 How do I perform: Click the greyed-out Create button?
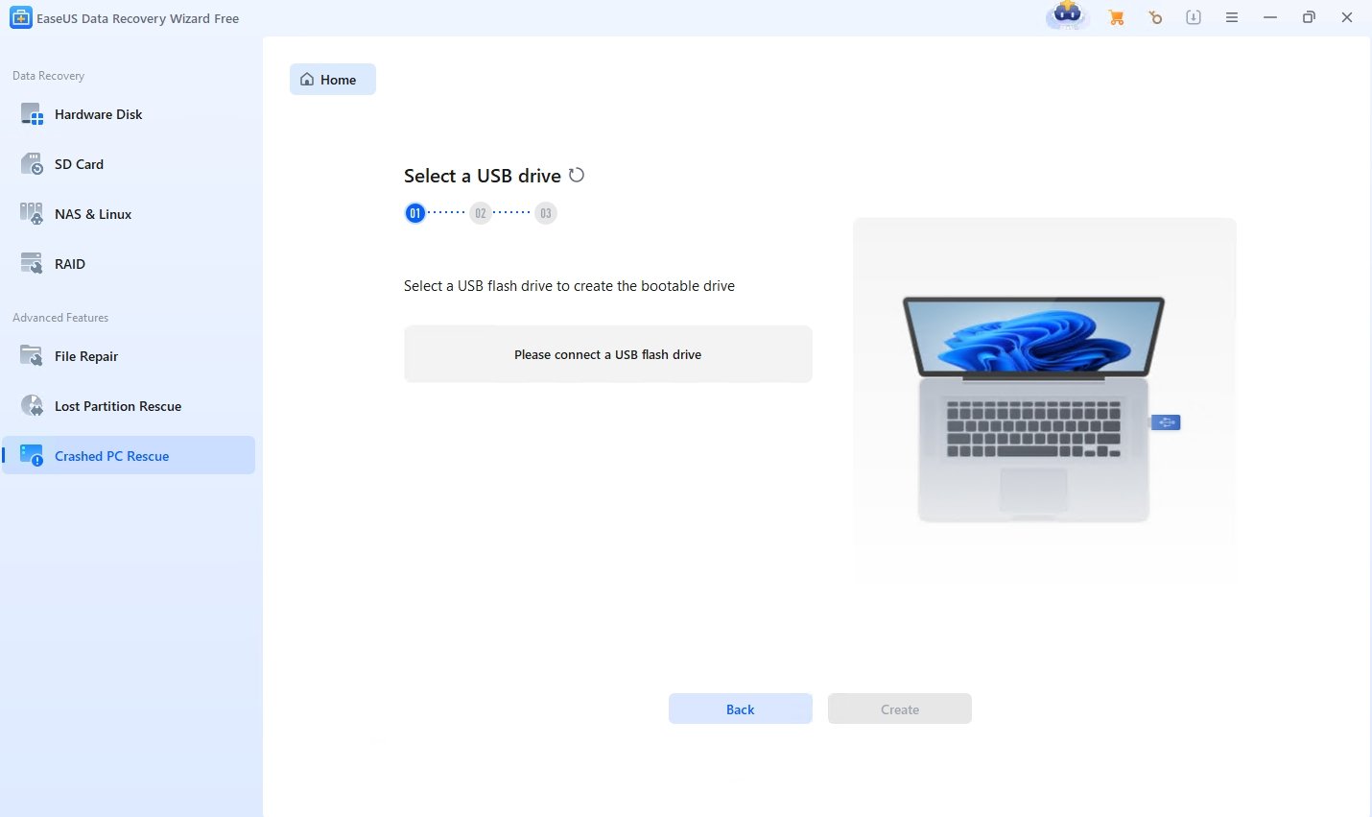(899, 709)
